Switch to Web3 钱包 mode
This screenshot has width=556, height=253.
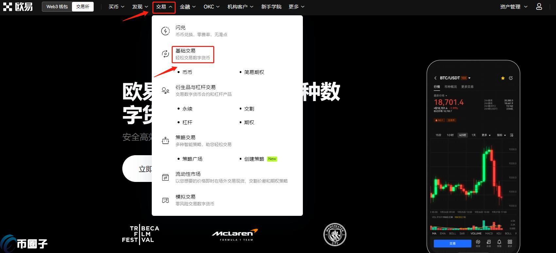click(57, 7)
